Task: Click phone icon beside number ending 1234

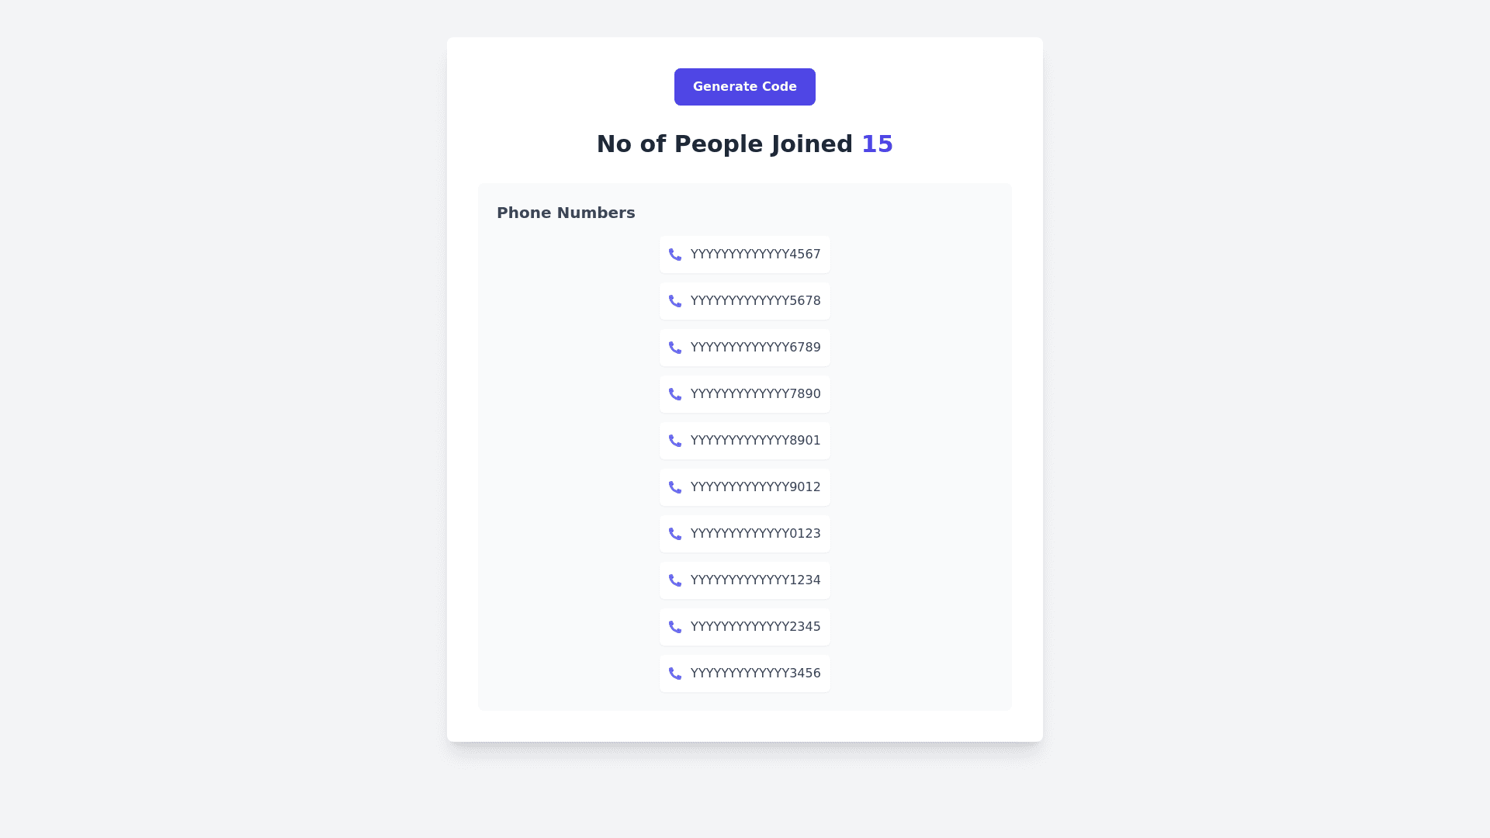Action: tap(675, 580)
